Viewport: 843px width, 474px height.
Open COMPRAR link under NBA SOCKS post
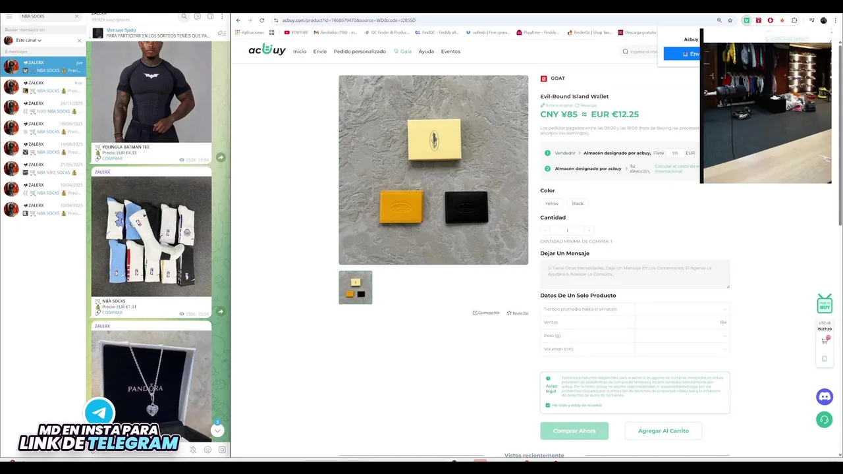pyautogui.click(x=112, y=312)
